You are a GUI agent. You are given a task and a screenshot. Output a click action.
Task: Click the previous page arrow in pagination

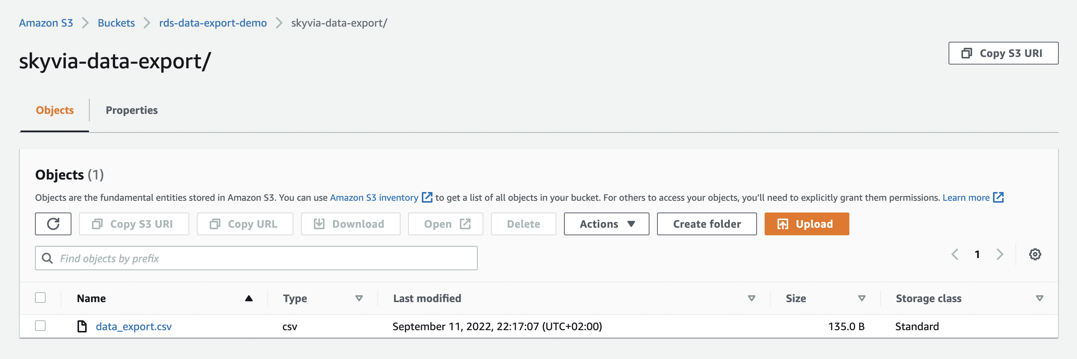coord(955,254)
